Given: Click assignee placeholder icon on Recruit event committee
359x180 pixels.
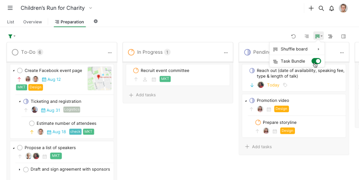Looking at the screenshot, I should point(145,79).
